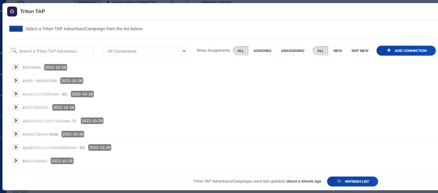
Task: Click the 2022-10-28 badge on AARP - MEDIACOM row
Action: click(72, 80)
